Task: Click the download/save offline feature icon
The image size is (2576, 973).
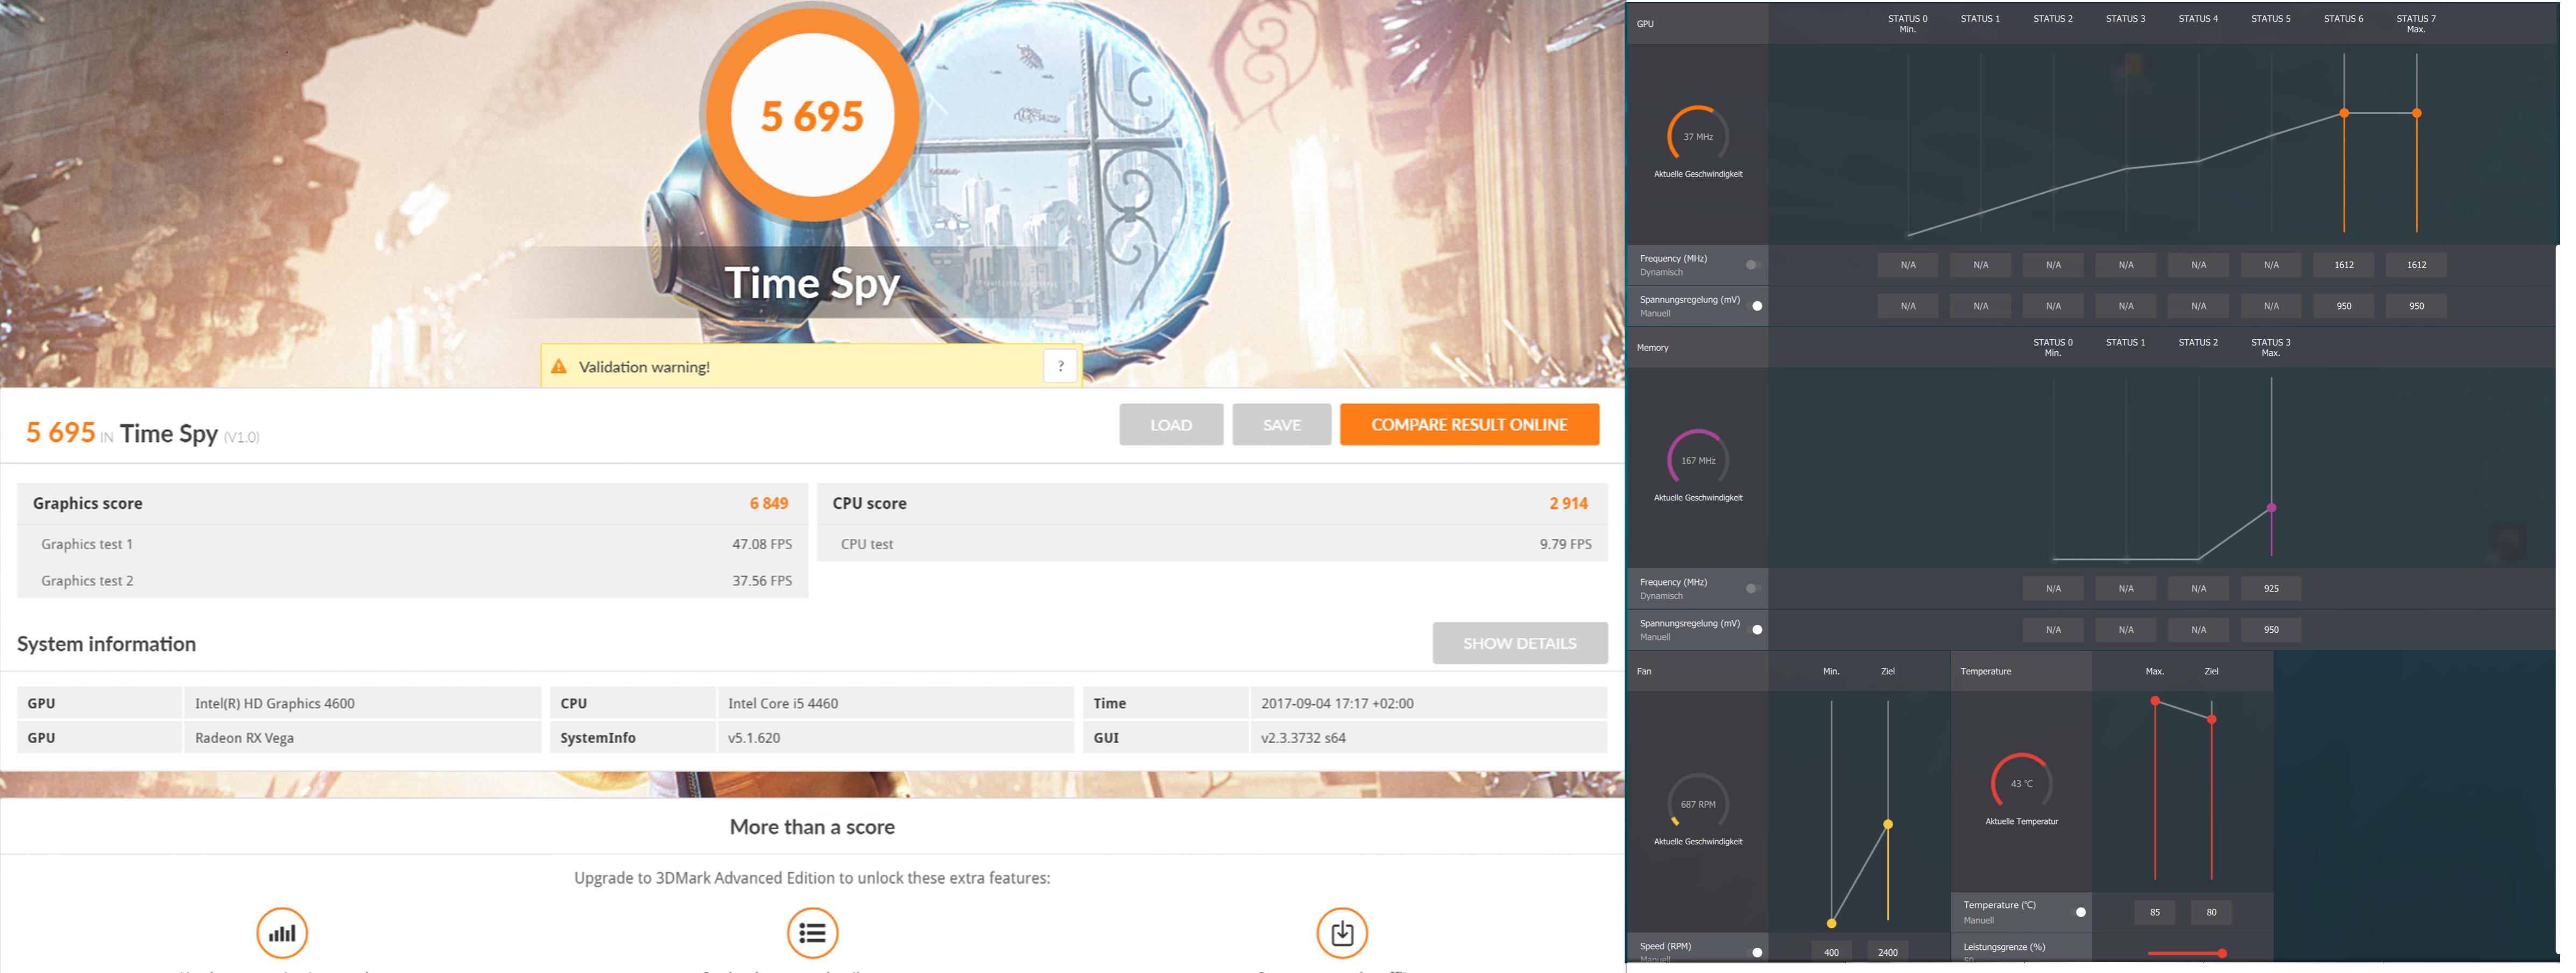Action: [x=1342, y=932]
